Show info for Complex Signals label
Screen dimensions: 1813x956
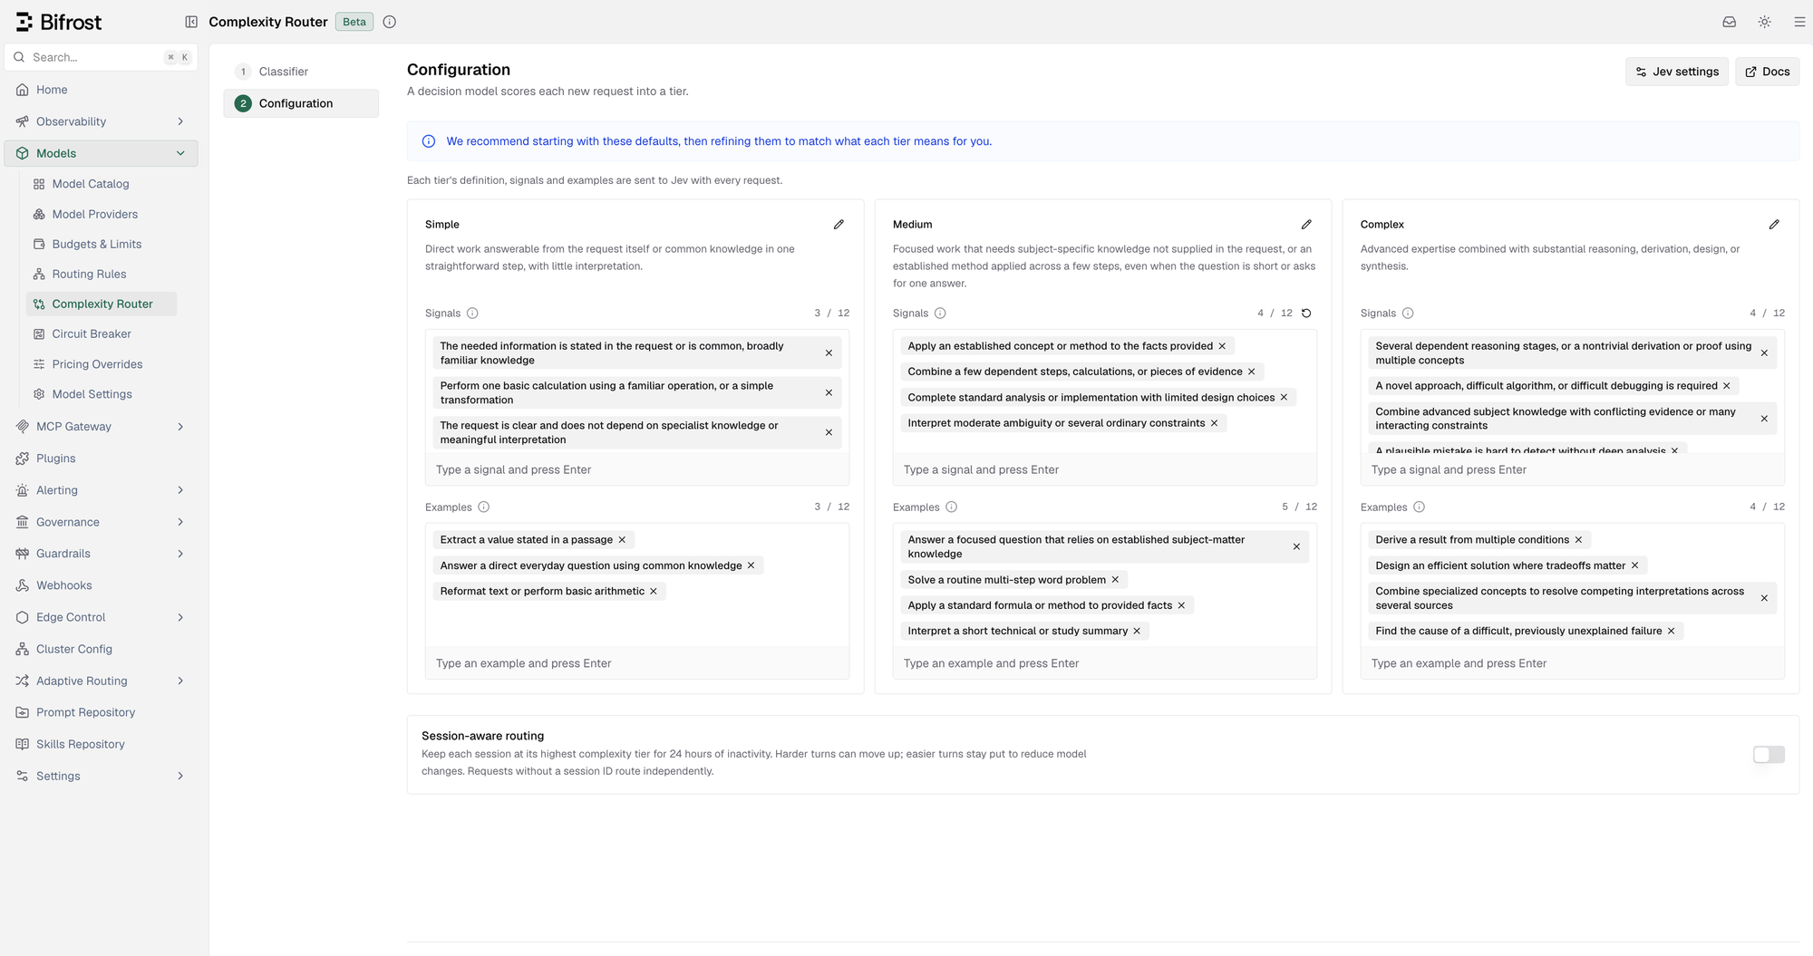(1408, 314)
